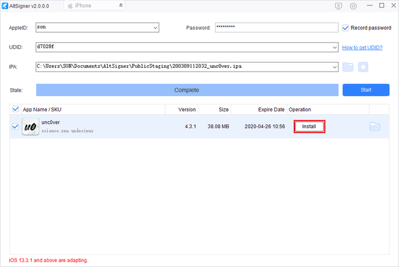Expand the AppleID dropdown
This screenshot has width=399, height=267.
(155, 27)
